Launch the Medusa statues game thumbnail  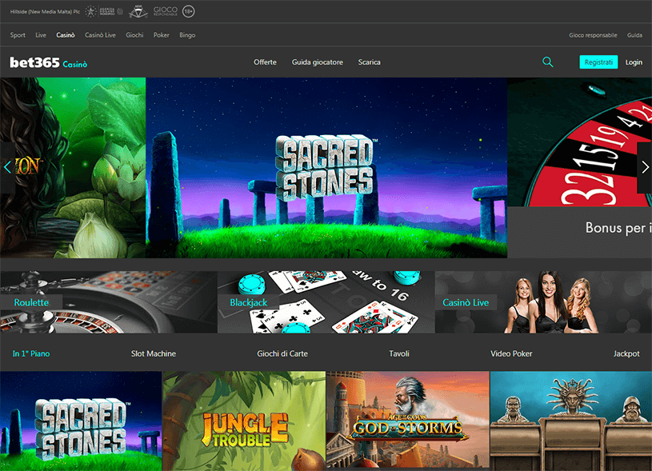571,421
